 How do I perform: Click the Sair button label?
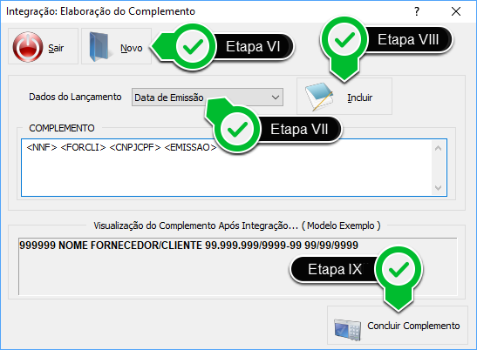pyautogui.click(x=56, y=48)
